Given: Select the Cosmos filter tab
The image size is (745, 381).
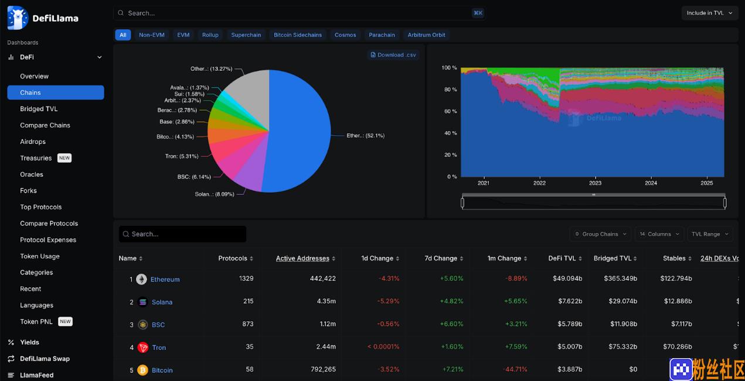Looking at the screenshot, I should (x=345, y=35).
